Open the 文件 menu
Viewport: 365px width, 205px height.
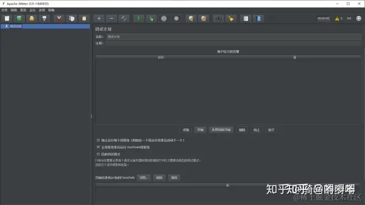pyautogui.click(x=5, y=10)
